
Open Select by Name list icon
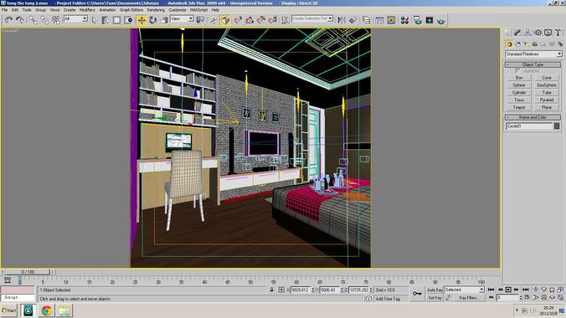click(105, 20)
